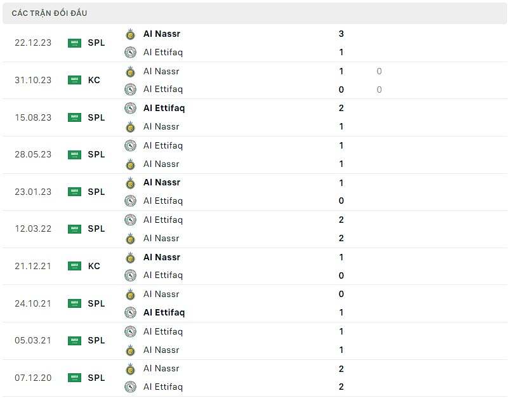Click Al Nassr crest in 05.03.21 match
This screenshot has width=509, height=398.
coord(130,350)
